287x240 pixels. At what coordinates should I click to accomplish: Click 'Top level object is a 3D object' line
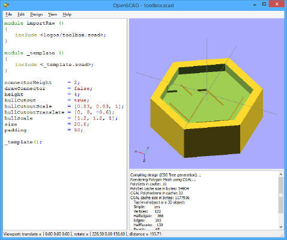(x=159, y=202)
